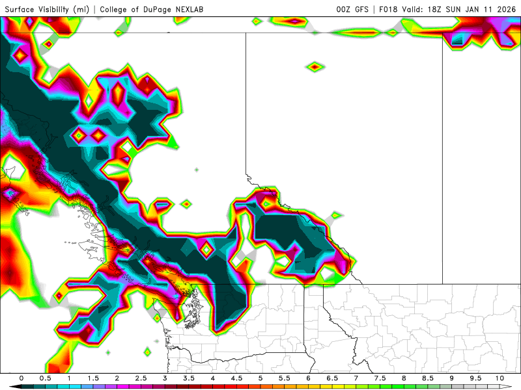This screenshot has height=390, width=521.
Task: Click the "F018" forecast hour text
Action: pos(388,10)
